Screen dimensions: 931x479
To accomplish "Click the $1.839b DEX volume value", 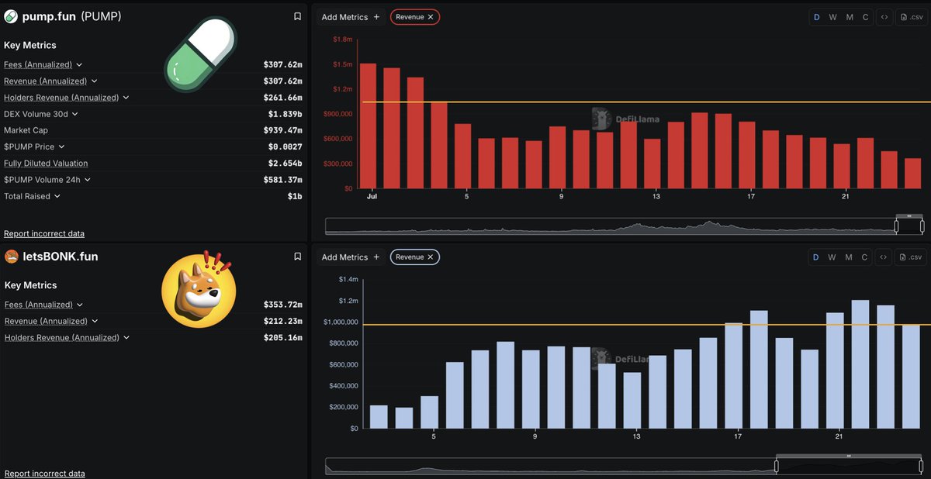I will coord(286,114).
